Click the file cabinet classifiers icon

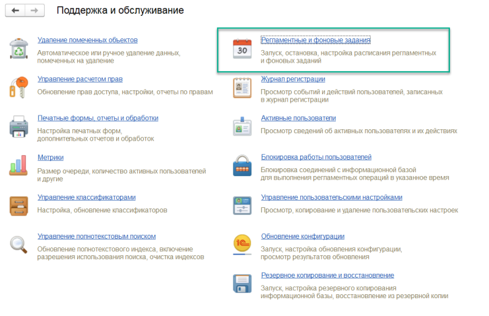(18, 205)
